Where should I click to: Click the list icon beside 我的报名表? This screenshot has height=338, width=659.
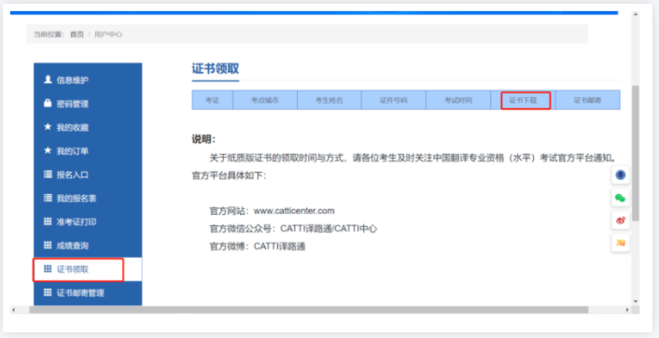[x=48, y=198]
